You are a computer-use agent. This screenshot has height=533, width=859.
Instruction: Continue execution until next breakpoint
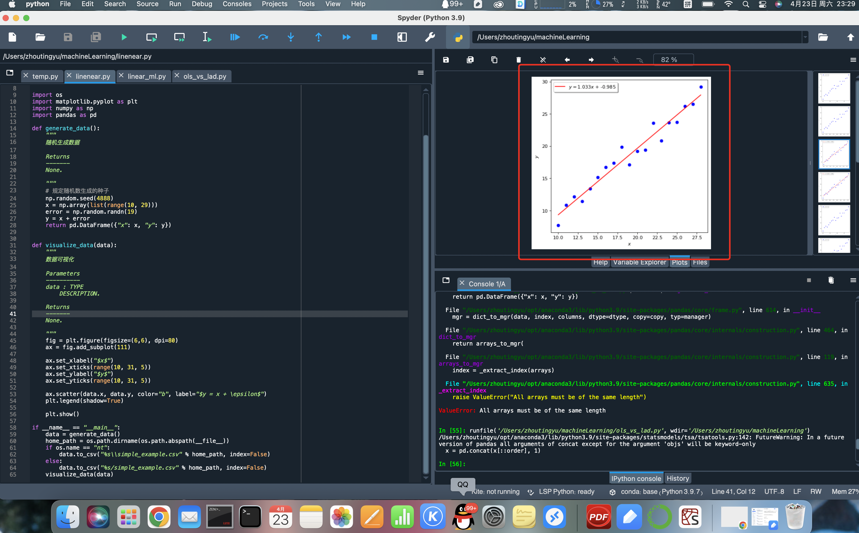tap(346, 37)
